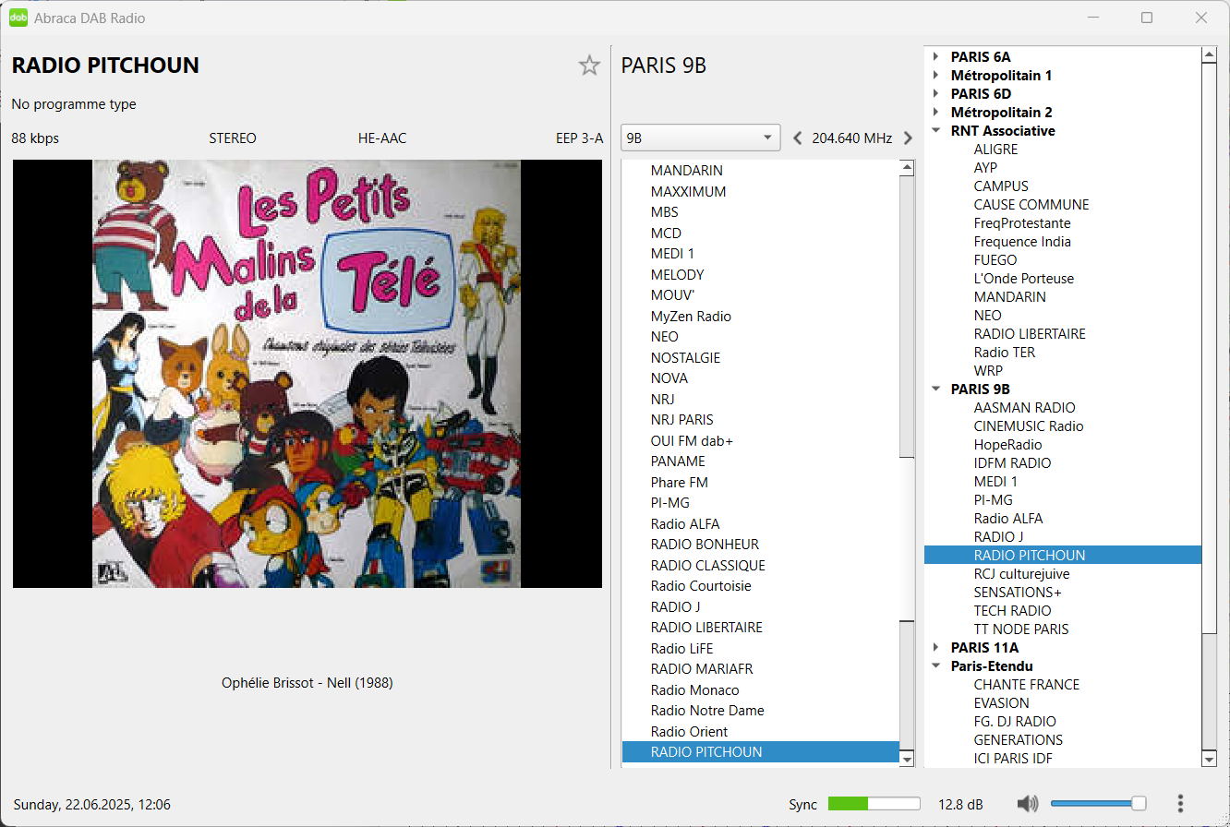This screenshot has height=827, width=1230.
Task: Open CAUSE COMMUNE station
Action: 1031,205
